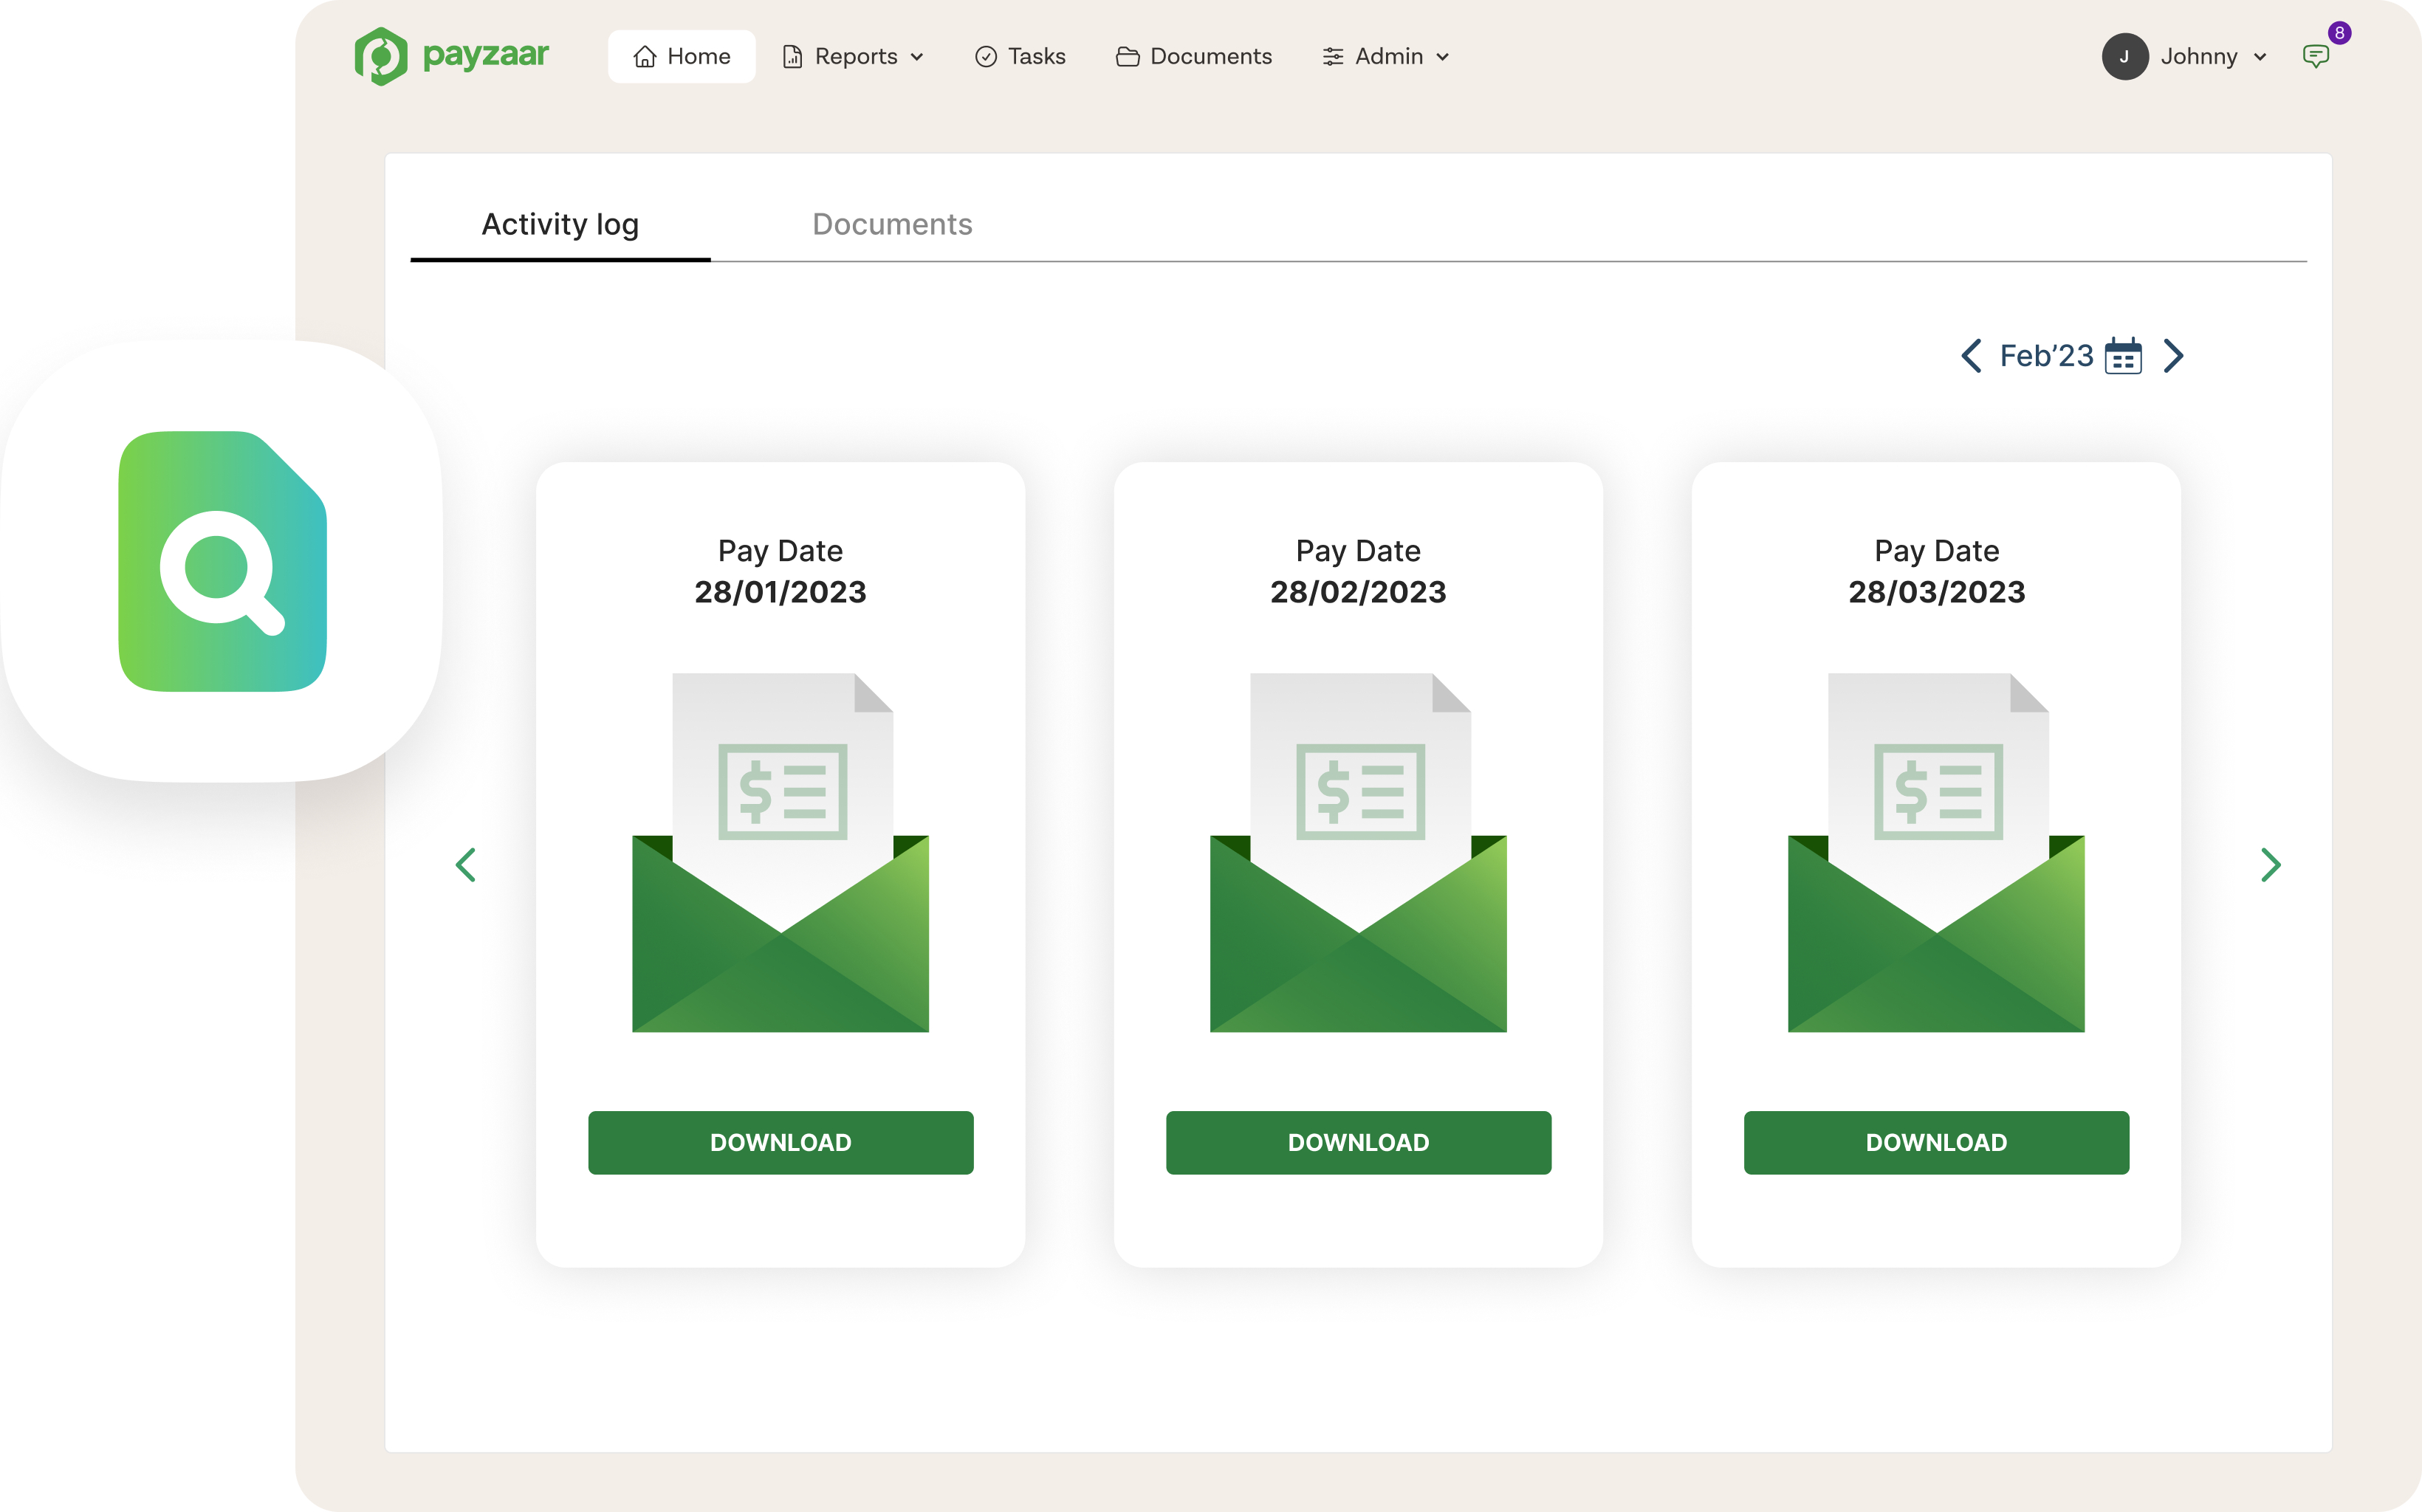The image size is (2422, 1512).
Task: Go to previous month before Feb'23
Action: pyautogui.click(x=1971, y=355)
